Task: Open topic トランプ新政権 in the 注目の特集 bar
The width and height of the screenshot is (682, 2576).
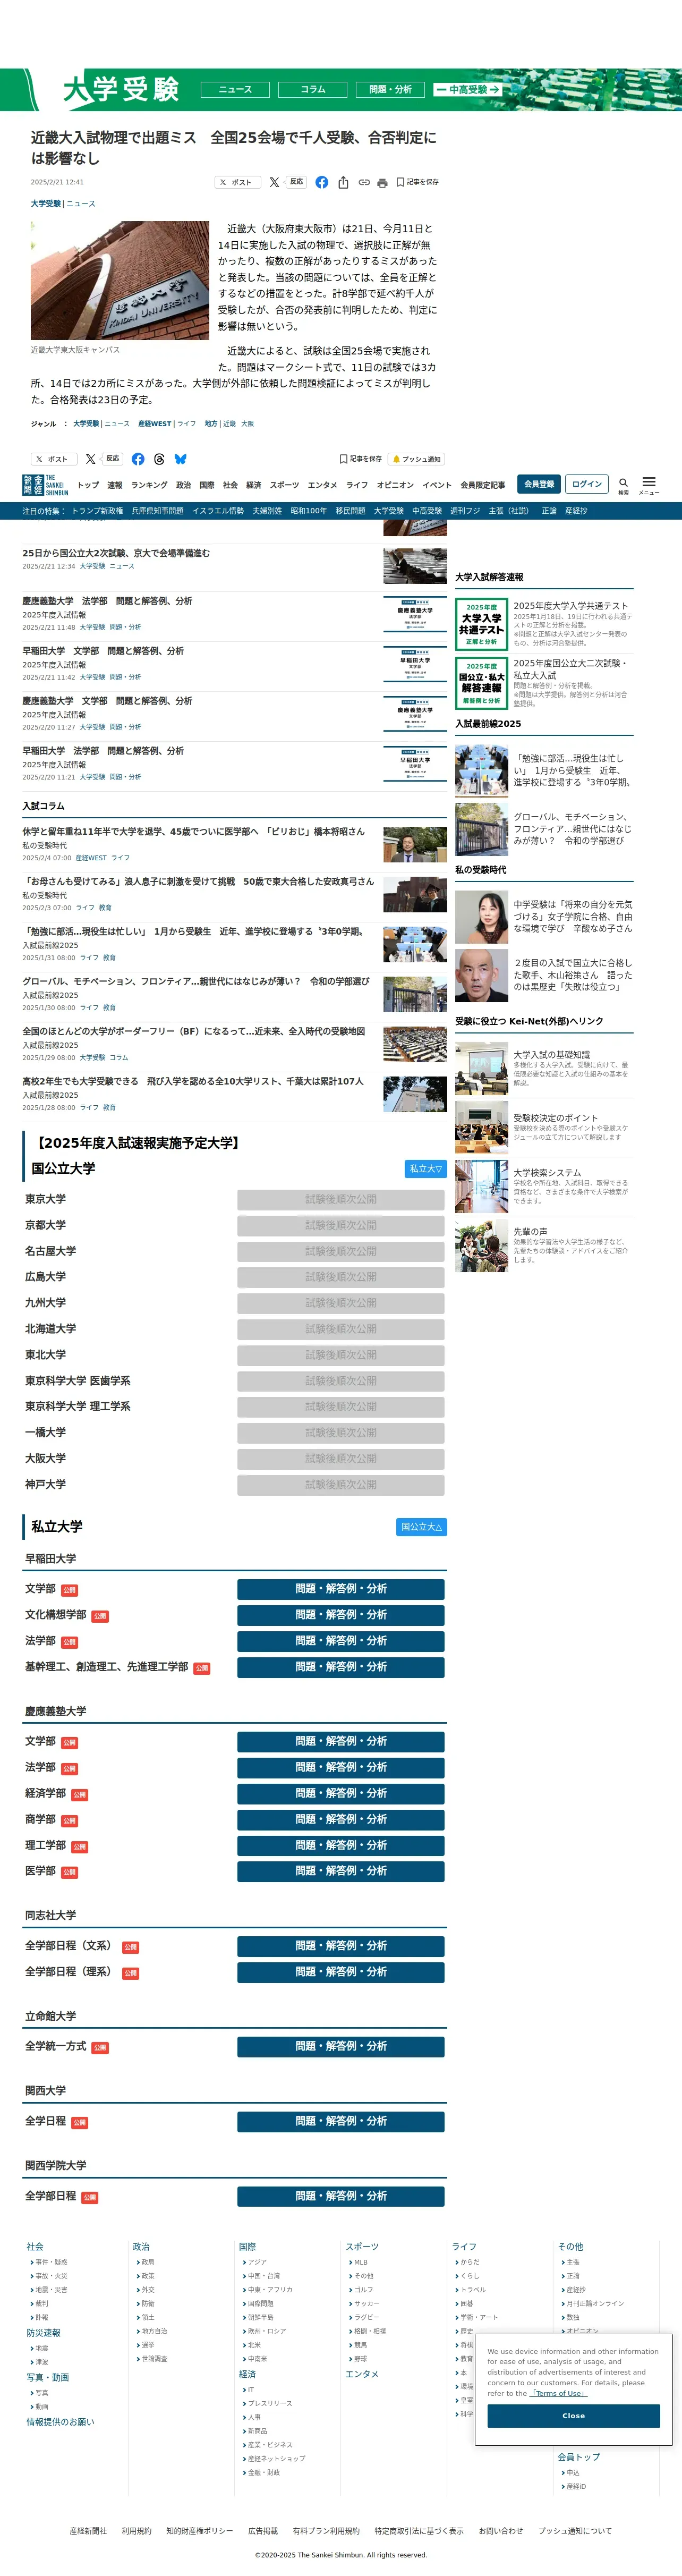Action: (97, 511)
